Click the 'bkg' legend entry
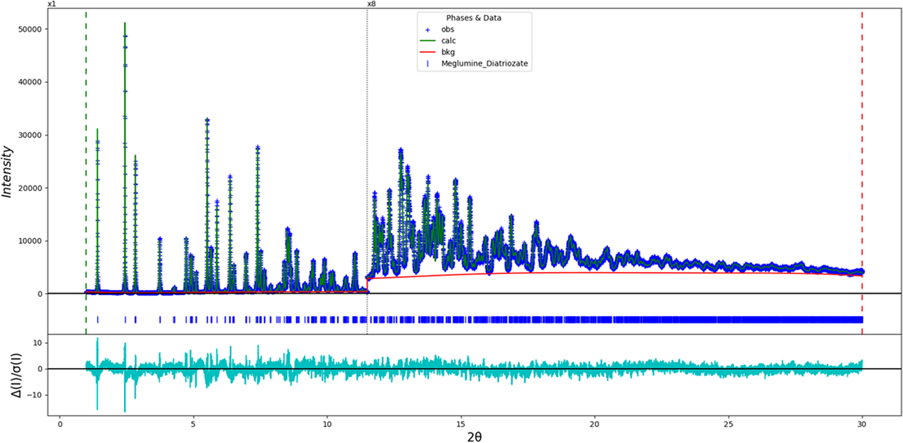 click(448, 52)
